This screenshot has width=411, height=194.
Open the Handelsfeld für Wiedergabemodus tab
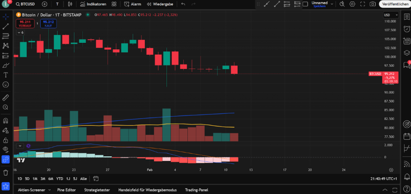[148, 190]
